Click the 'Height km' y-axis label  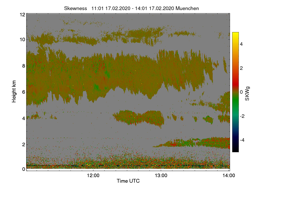(14, 92)
